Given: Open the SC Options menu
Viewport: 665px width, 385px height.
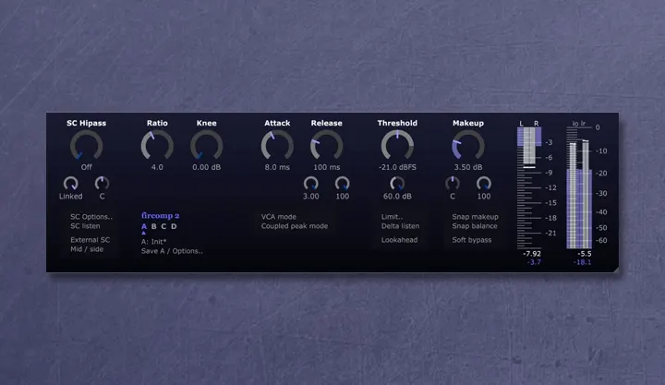Looking at the screenshot, I should click(x=91, y=217).
